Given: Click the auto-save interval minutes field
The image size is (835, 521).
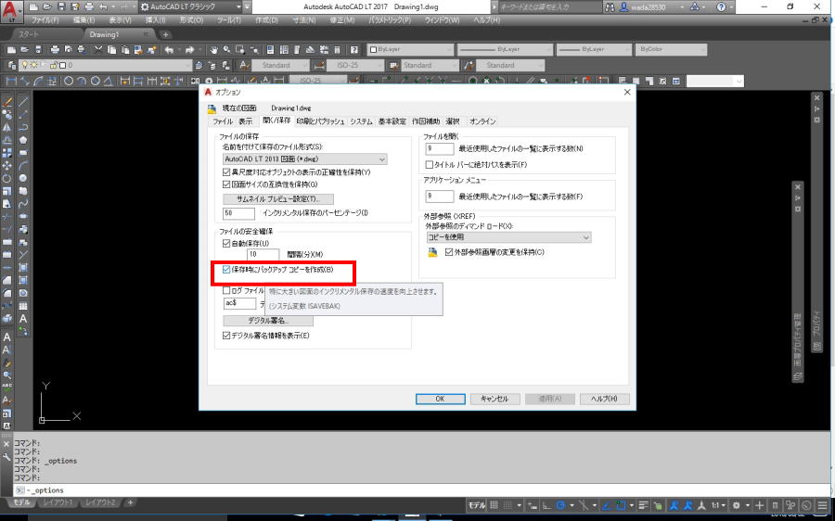Looking at the screenshot, I should tap(263, 254).
